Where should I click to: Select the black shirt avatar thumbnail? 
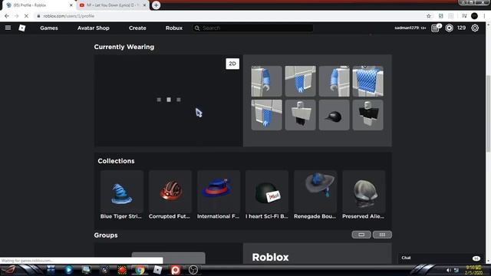[367, 115]
